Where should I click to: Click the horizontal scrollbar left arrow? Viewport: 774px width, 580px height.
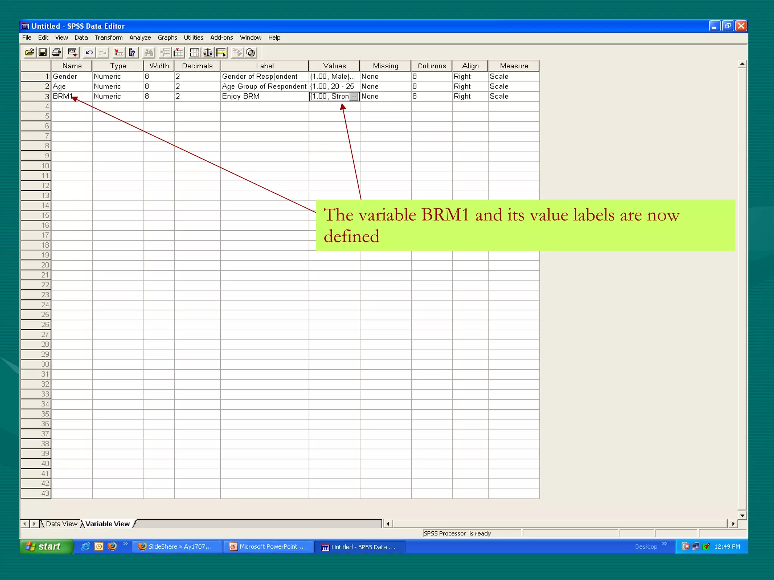coord(388,524)
